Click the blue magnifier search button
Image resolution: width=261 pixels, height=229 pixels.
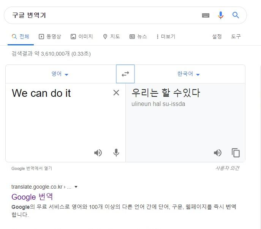click(236, 15)
